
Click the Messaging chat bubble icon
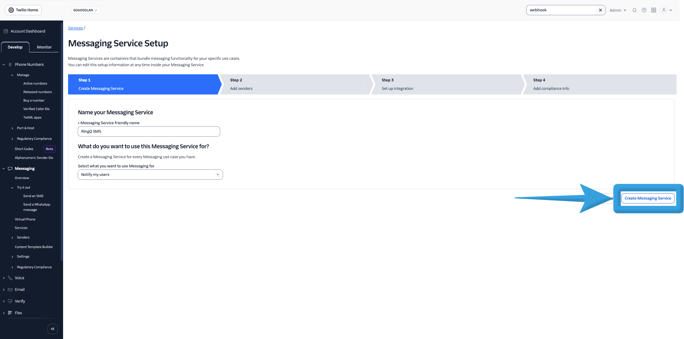[10, 168]
